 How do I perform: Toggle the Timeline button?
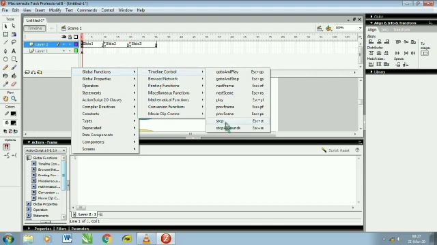click(35, 29)
